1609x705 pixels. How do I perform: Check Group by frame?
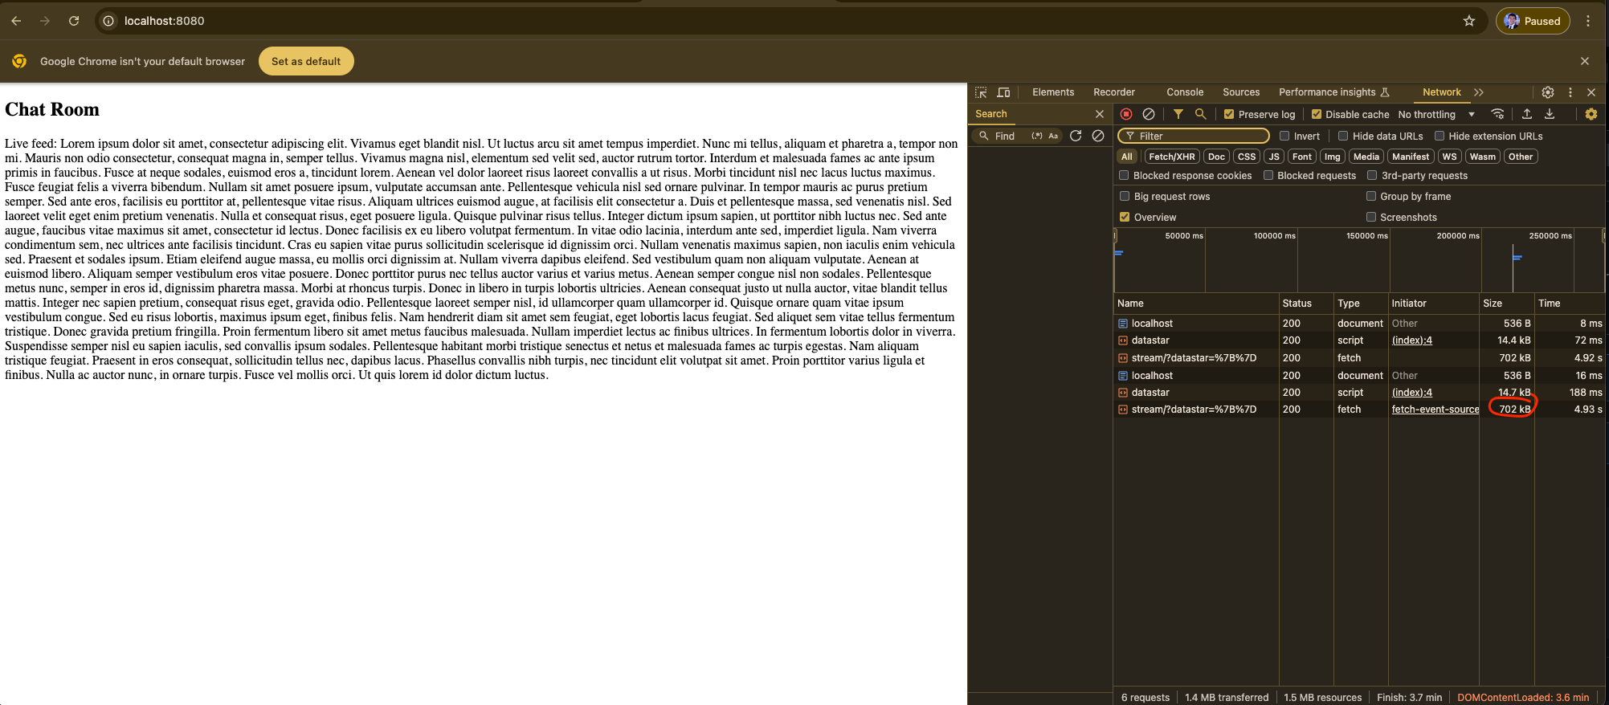coord(1371,196)
